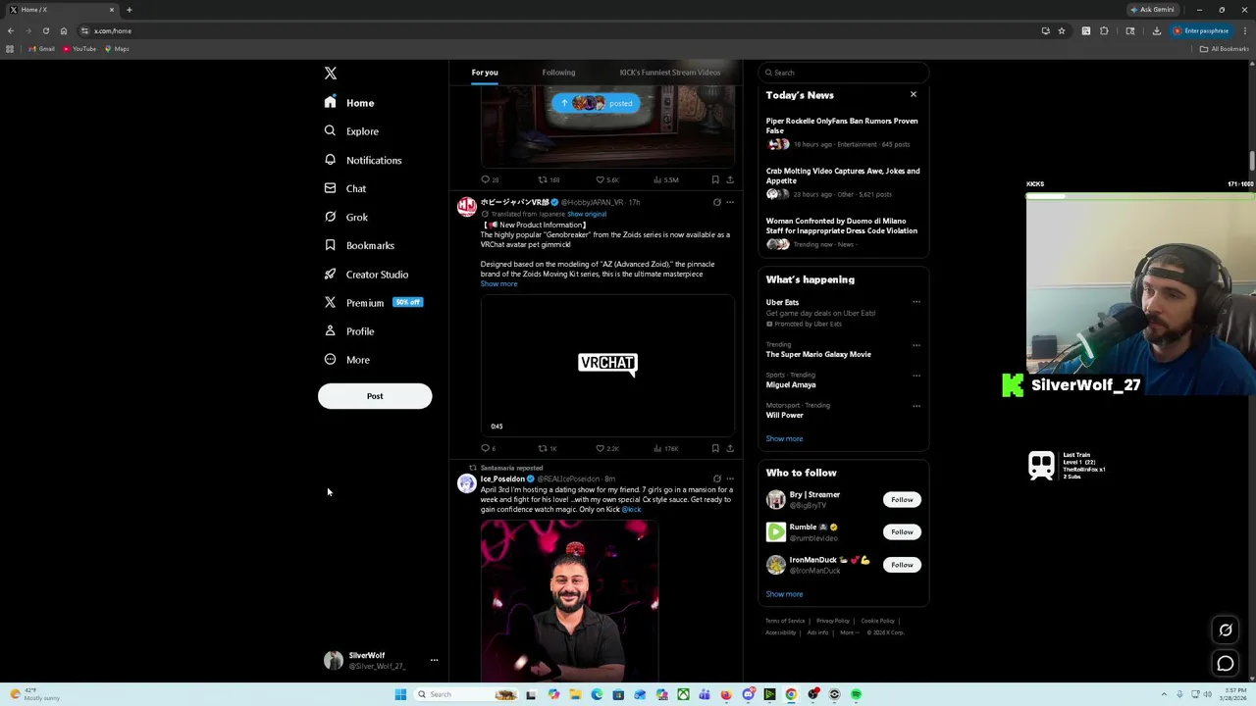Follow IronManDuck

click(x=902, y=565)
